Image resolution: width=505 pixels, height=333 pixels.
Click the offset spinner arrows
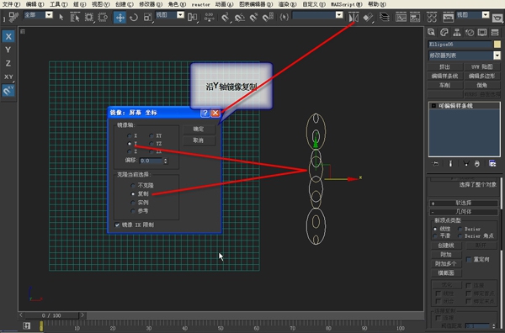point(166,161)
